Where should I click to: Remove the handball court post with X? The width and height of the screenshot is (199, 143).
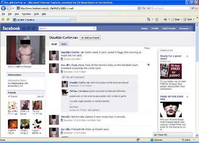pos(148,65)
